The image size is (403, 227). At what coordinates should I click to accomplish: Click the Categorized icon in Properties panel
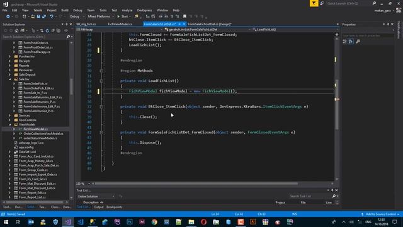(x=344, y=42)
